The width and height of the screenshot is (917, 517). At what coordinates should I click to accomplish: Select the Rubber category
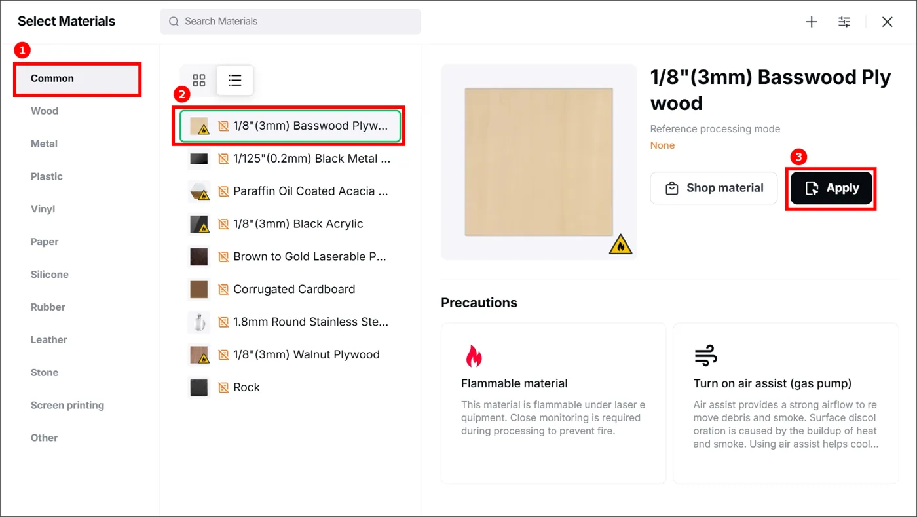pos(48,307)
